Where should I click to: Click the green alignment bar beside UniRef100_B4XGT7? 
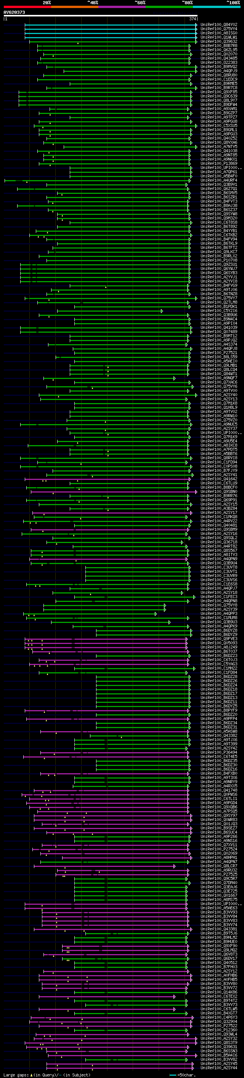(x=131, y=1013)
